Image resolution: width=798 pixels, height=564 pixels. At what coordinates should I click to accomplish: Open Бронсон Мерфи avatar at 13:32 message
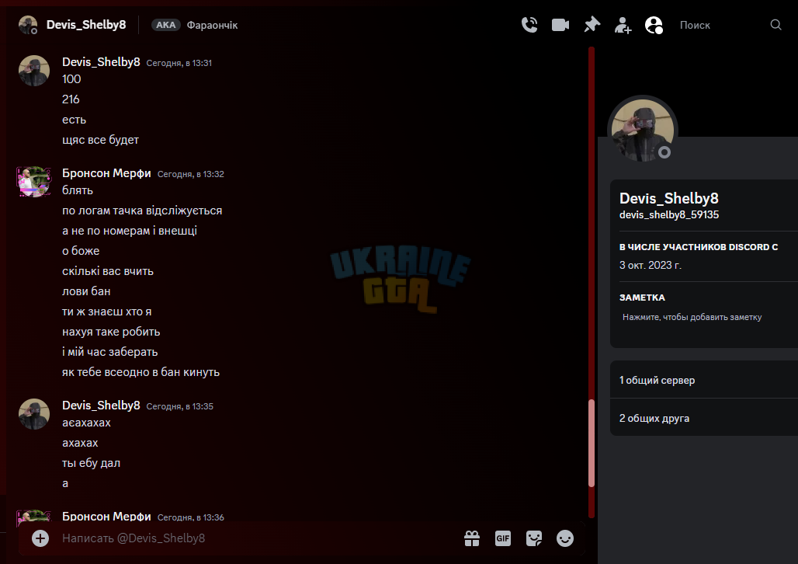[x=34, y=181]
